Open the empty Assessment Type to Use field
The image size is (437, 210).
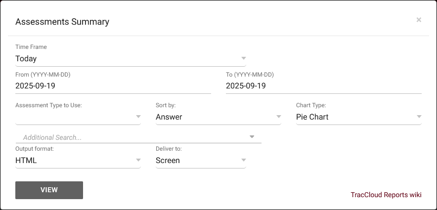coord(74,117)
